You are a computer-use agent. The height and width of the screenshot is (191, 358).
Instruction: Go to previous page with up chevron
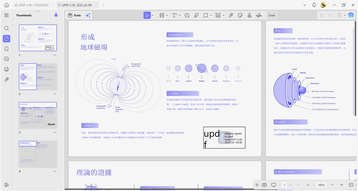[299, 185]
